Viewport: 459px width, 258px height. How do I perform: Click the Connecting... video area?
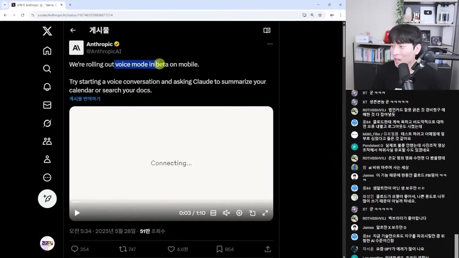tap(171, 163)
